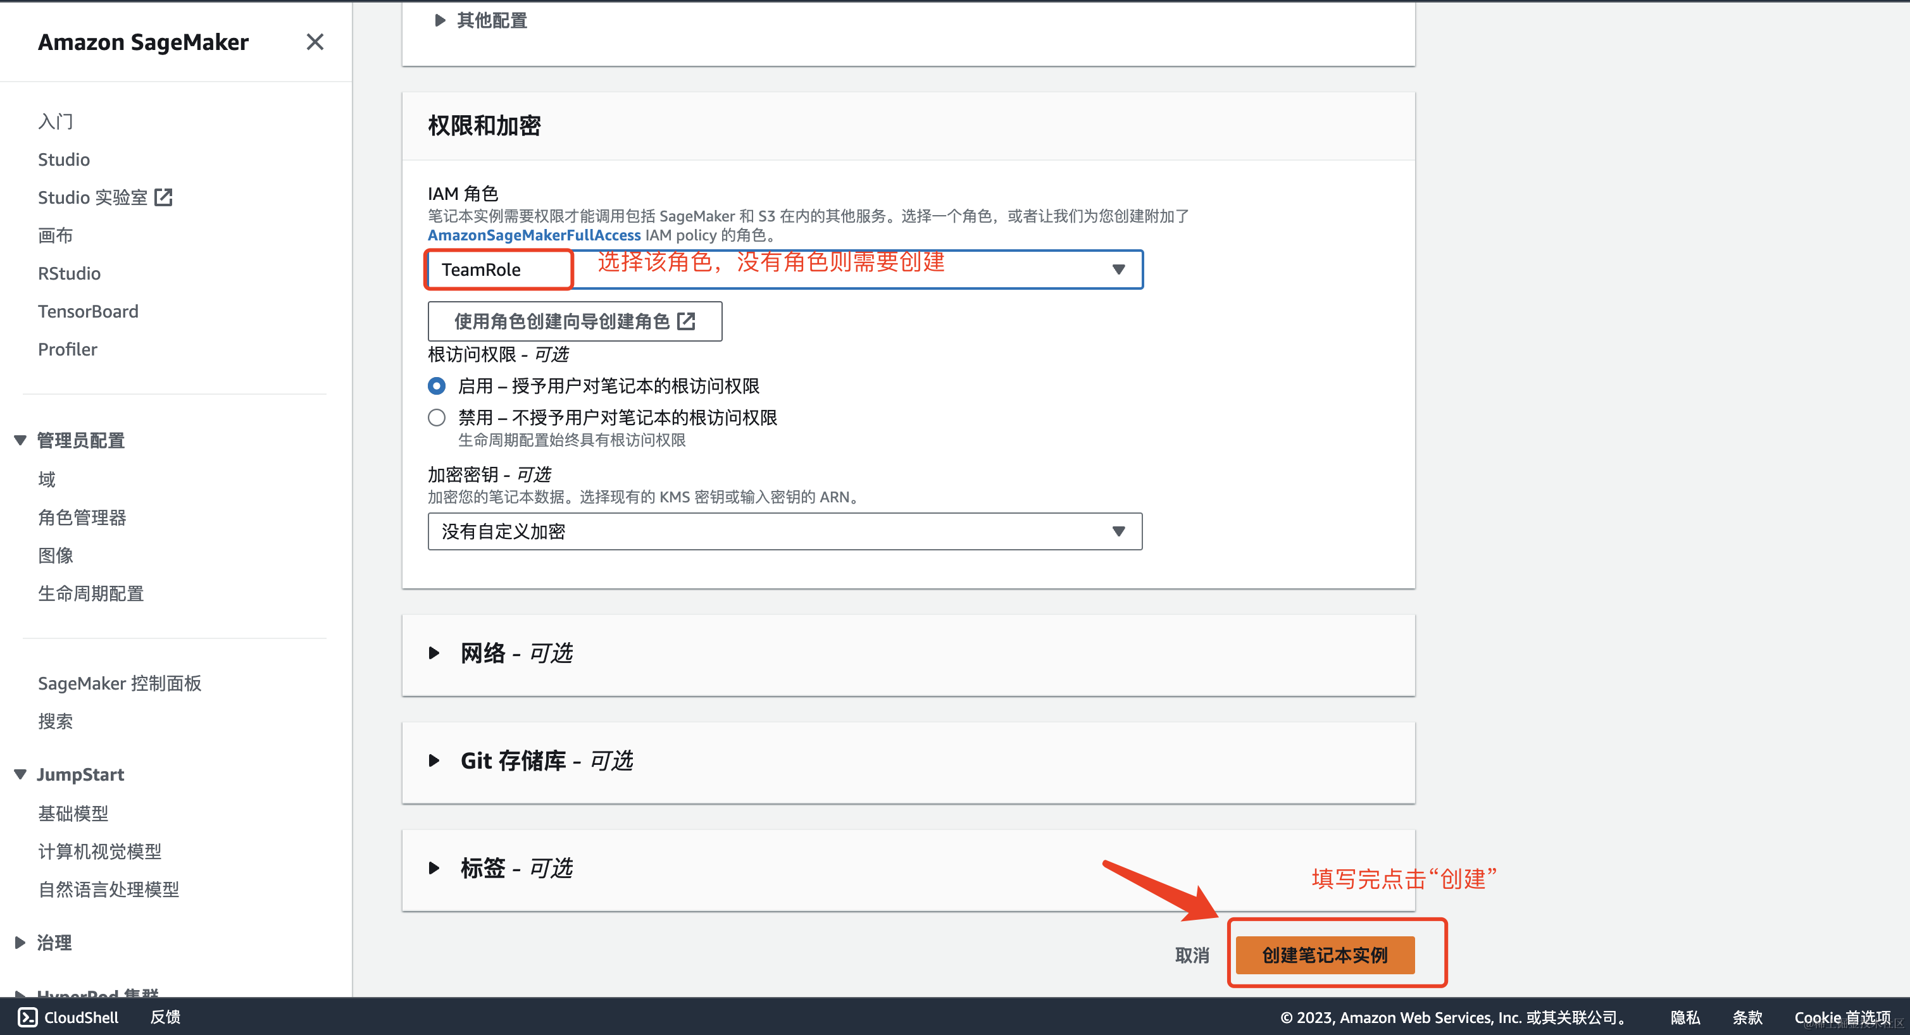Open 计算机视觉模型 under JumpStart
Screen dimensions: 1910x1035
pos(100,852)
